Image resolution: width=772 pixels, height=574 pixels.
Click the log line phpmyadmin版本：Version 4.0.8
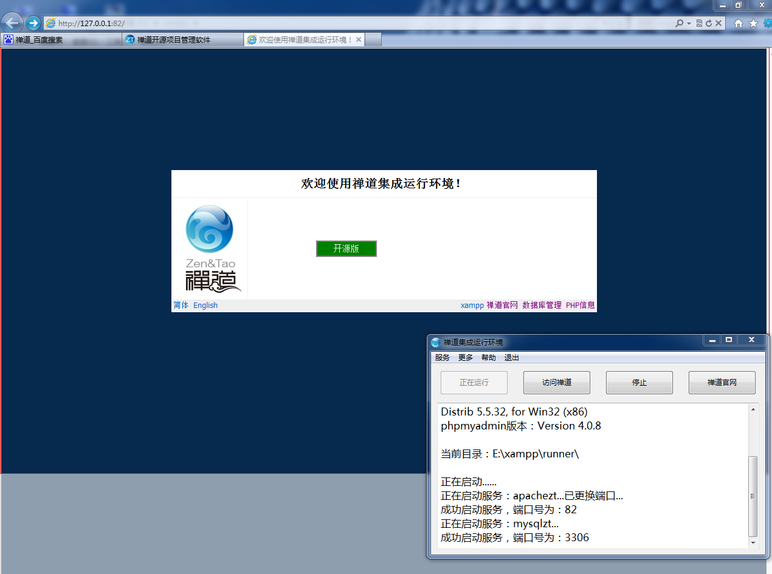click(521, 426)
